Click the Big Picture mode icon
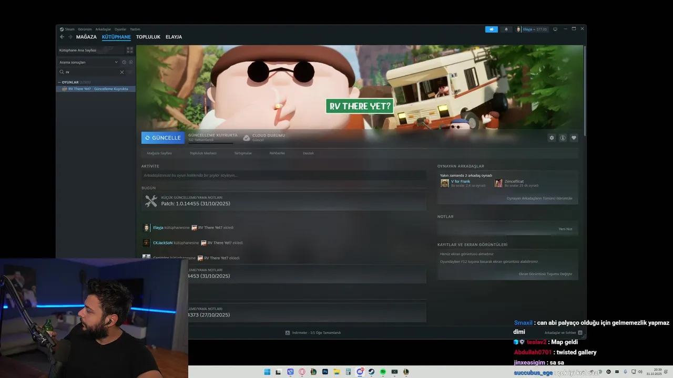 tap(555, 29)
